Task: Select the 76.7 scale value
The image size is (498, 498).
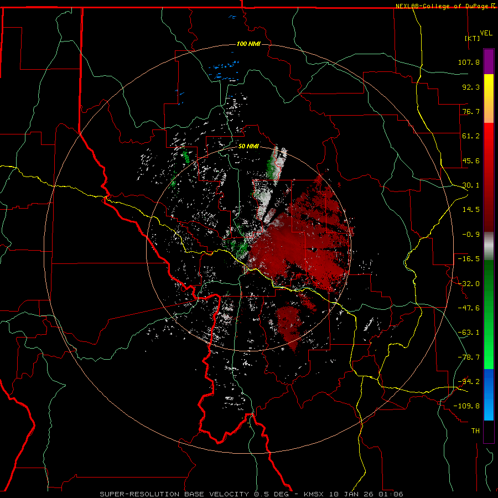Action: [471, 111]
